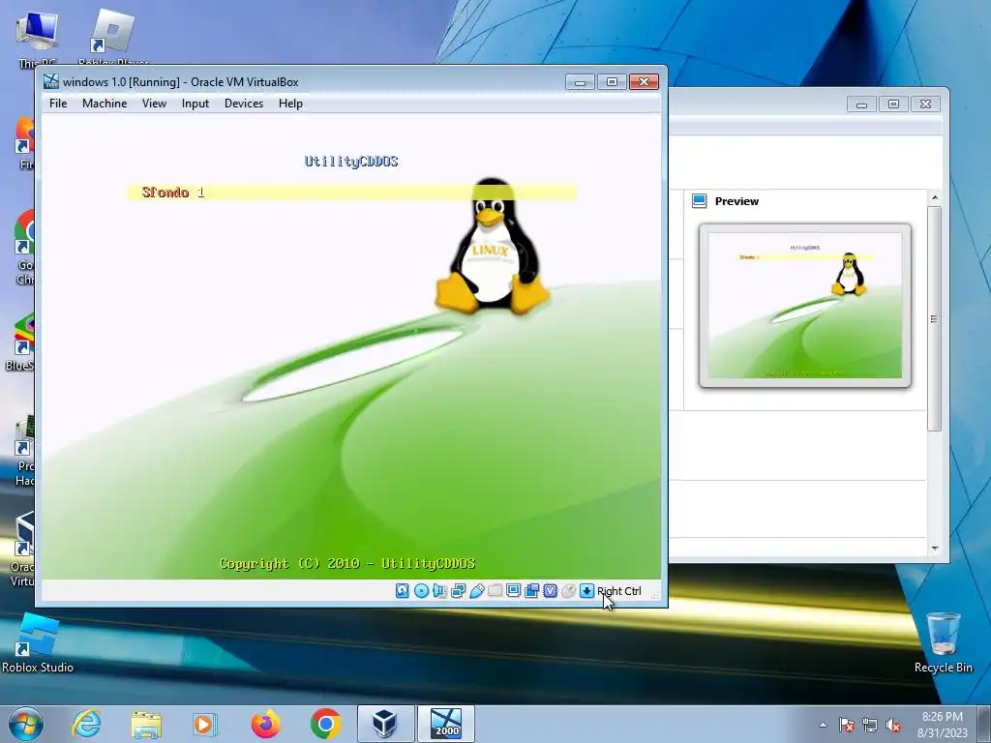Open the Help menu

290,104
